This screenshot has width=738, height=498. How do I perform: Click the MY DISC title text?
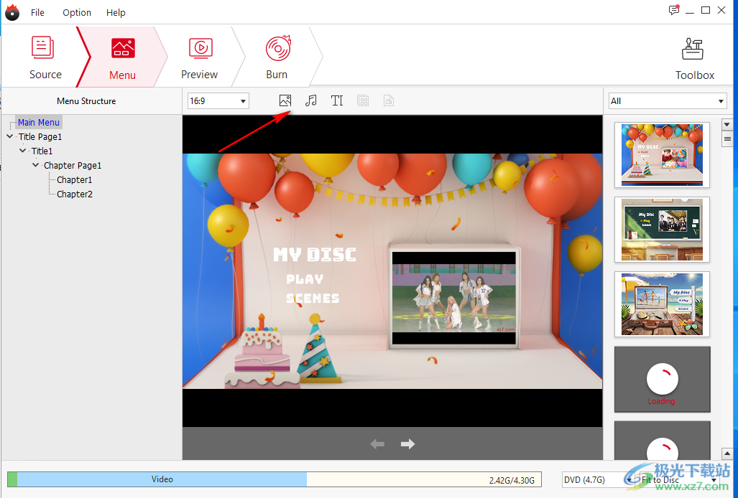tap(315, 255)
